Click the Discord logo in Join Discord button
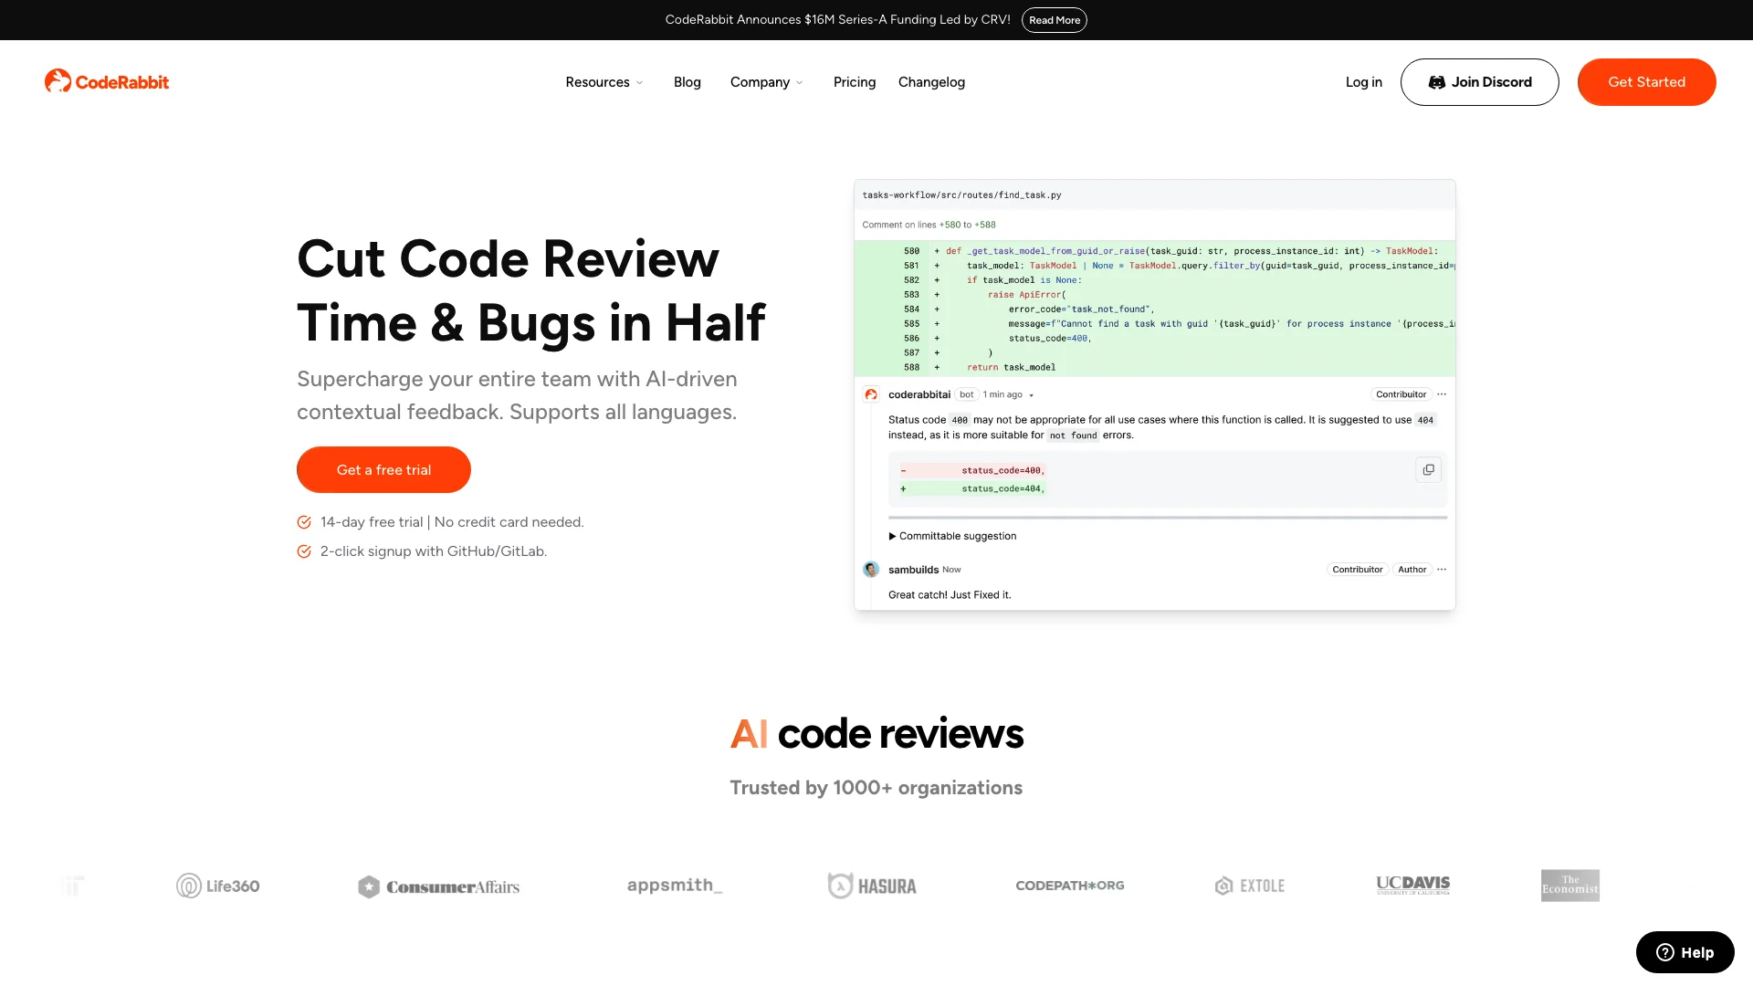Viewport: 1753px width, 986px height. tap(1435, 82)
